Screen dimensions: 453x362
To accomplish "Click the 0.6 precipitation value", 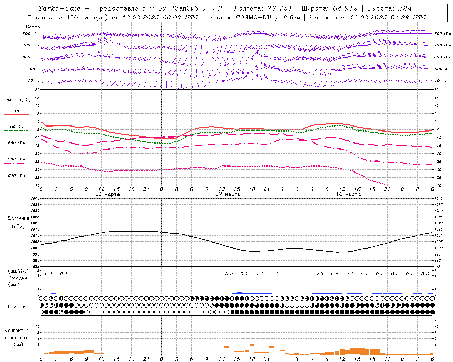I will point(334,274).
